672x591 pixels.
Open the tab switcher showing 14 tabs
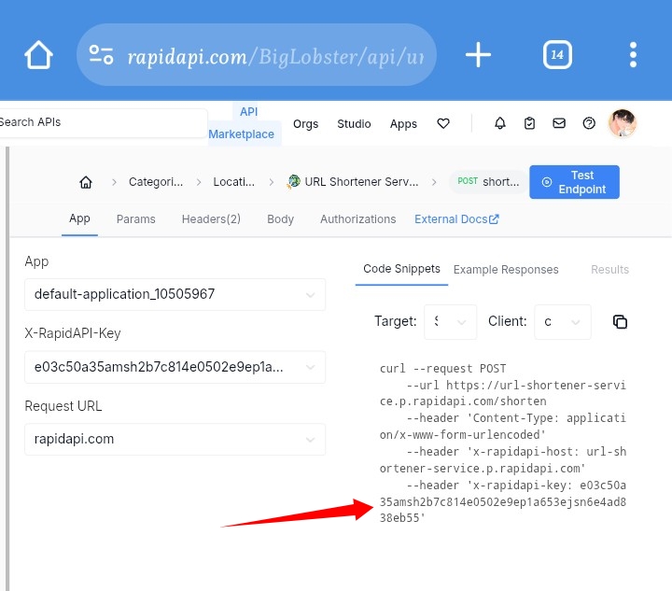point(557,55)
